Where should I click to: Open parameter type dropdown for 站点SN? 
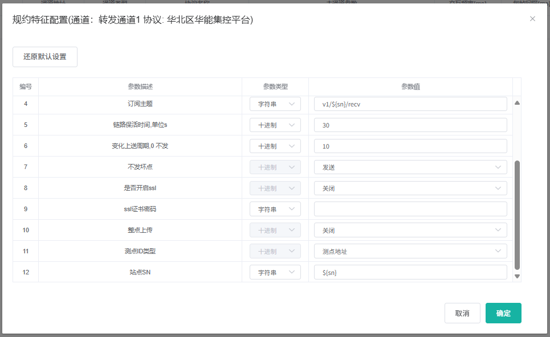pyautogui.click(x=275, y=273)
